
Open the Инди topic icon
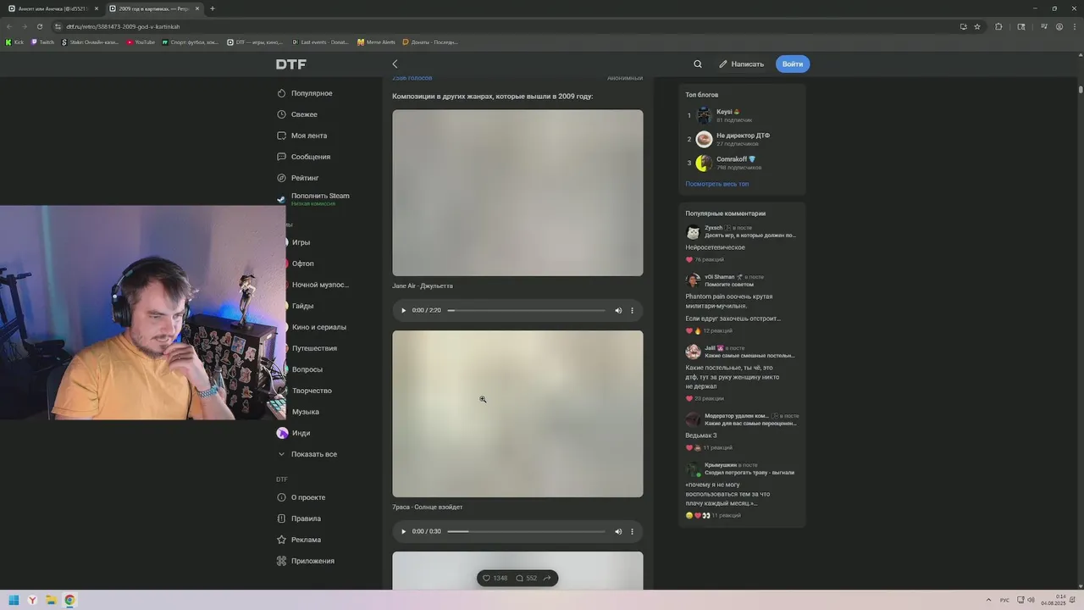(282, 433)
